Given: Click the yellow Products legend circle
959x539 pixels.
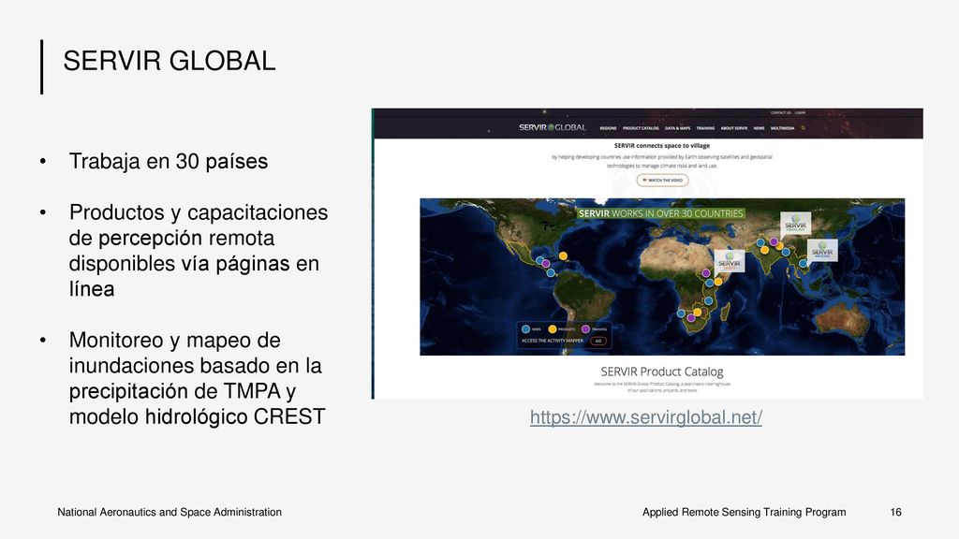Looking at the screenshot, I should point(553,328).
